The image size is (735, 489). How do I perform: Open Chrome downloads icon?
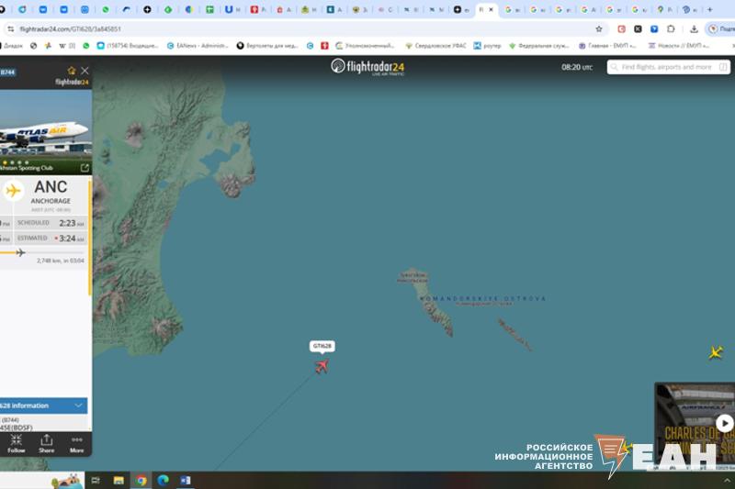695,28
